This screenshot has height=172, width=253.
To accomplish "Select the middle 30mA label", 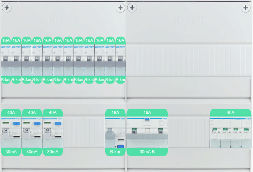I will [x=32, y=152].
